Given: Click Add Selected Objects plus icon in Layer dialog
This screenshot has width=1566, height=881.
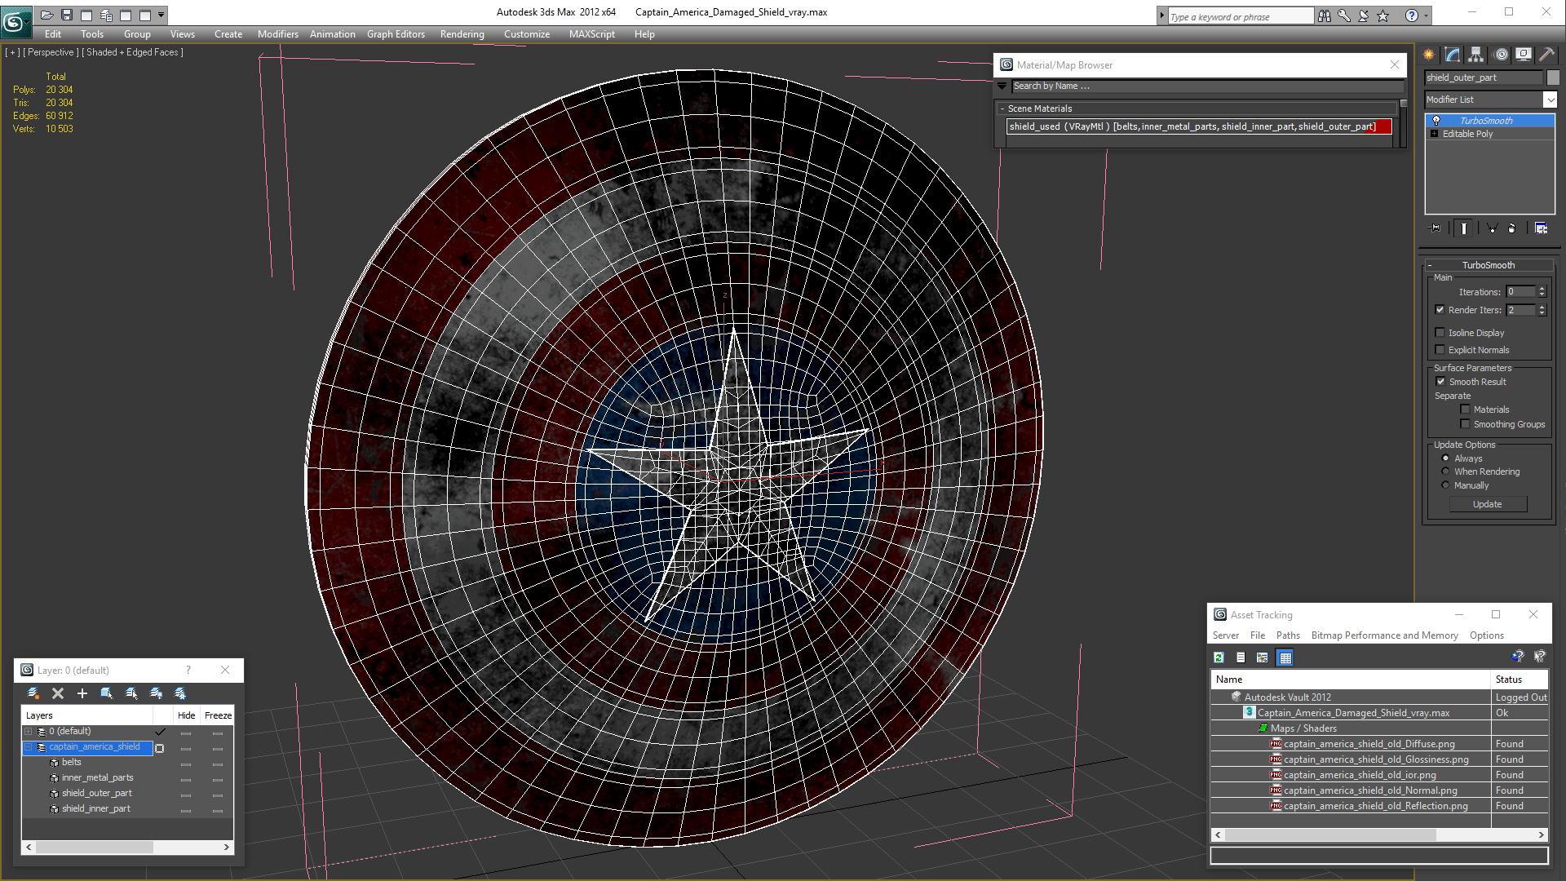Looking at the screenshot, I should click(82, 693).
